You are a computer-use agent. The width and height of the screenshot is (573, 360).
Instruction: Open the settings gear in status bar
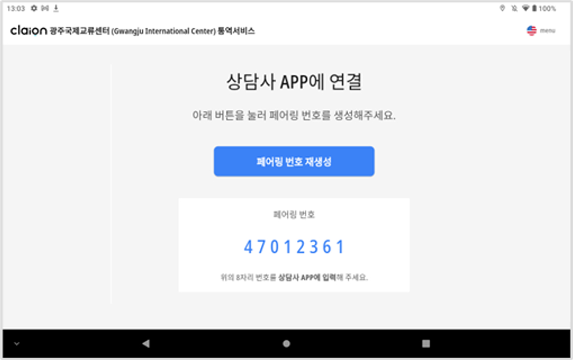point(34,8)
